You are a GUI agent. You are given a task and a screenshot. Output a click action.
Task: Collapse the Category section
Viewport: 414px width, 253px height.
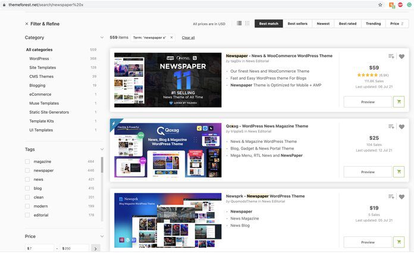pyautogui.click(x=102, y=38)
